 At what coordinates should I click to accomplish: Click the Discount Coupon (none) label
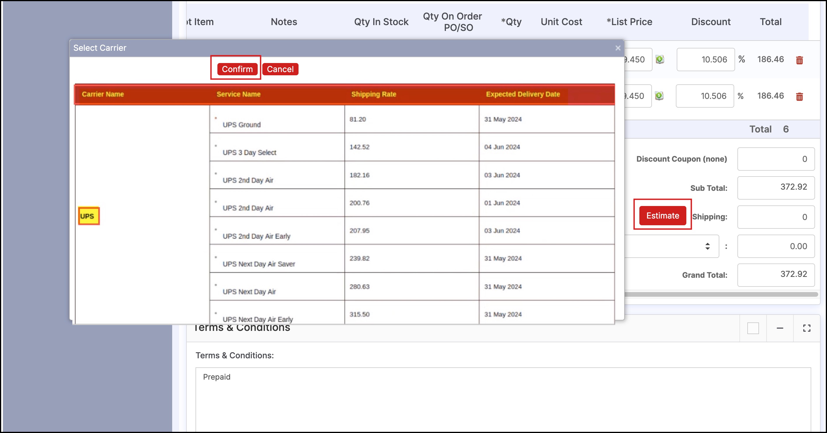coord(682,159)
